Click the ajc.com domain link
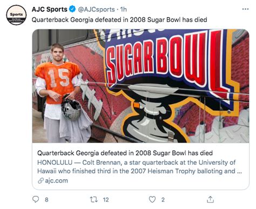The image size is (256, 209). pos(56,180)
